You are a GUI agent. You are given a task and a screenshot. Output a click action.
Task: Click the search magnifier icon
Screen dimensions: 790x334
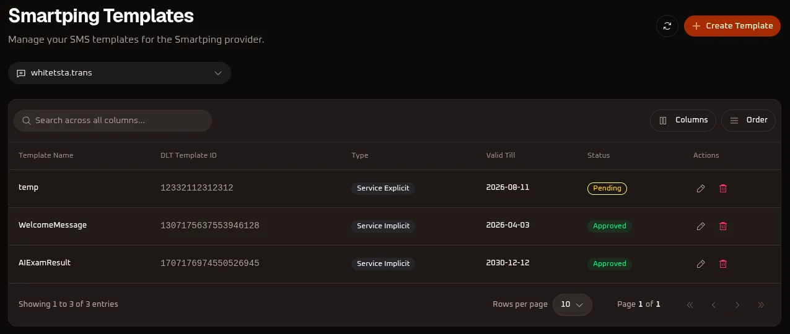tap(27, 121)
